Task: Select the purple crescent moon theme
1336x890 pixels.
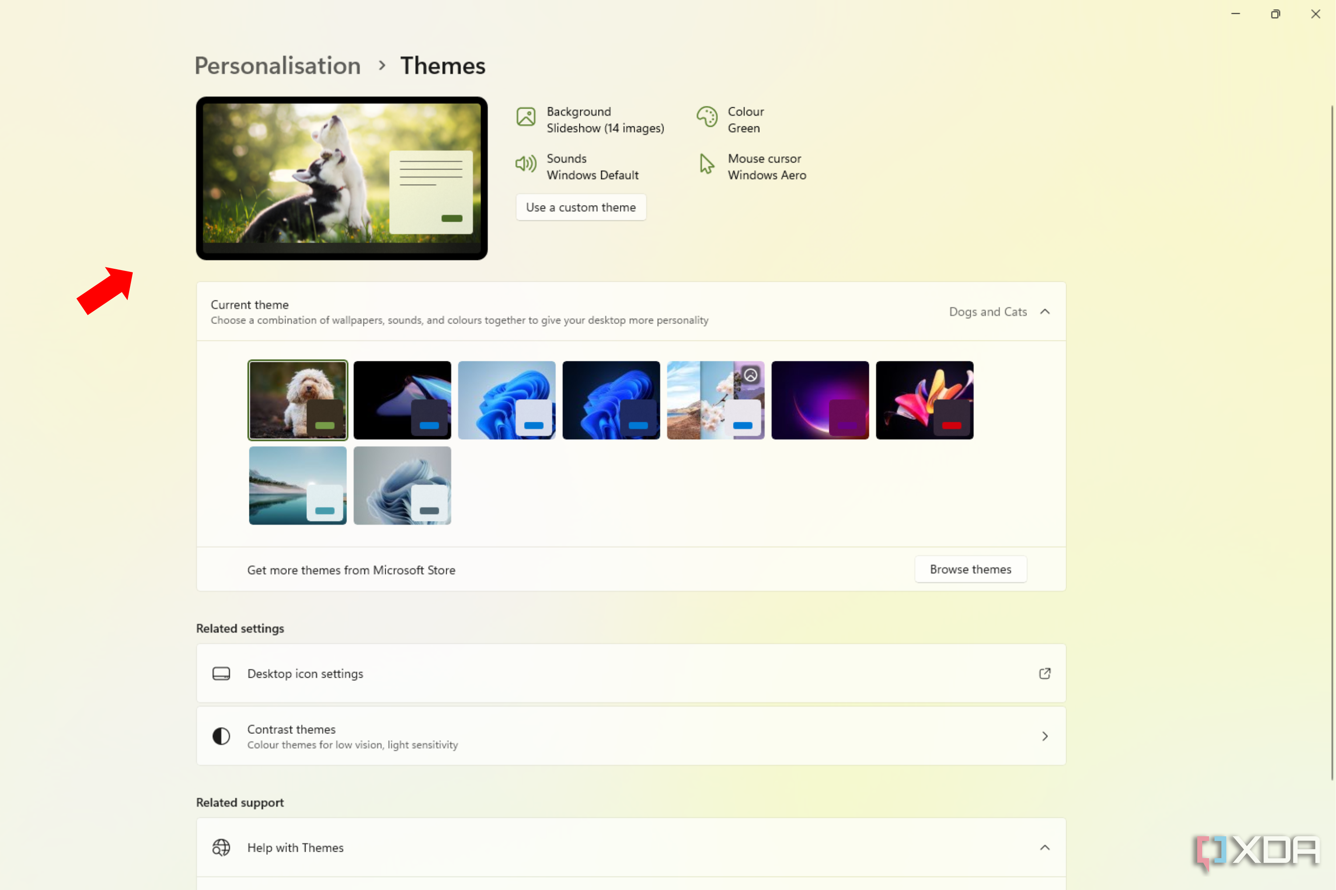Action: tap(820, 400)
